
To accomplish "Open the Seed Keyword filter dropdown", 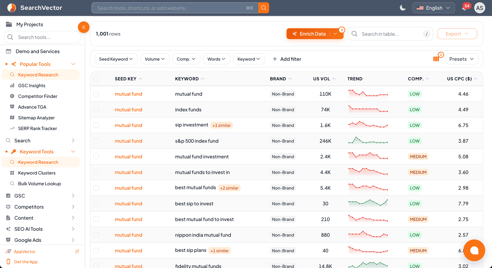I will (x=116, y=59).
